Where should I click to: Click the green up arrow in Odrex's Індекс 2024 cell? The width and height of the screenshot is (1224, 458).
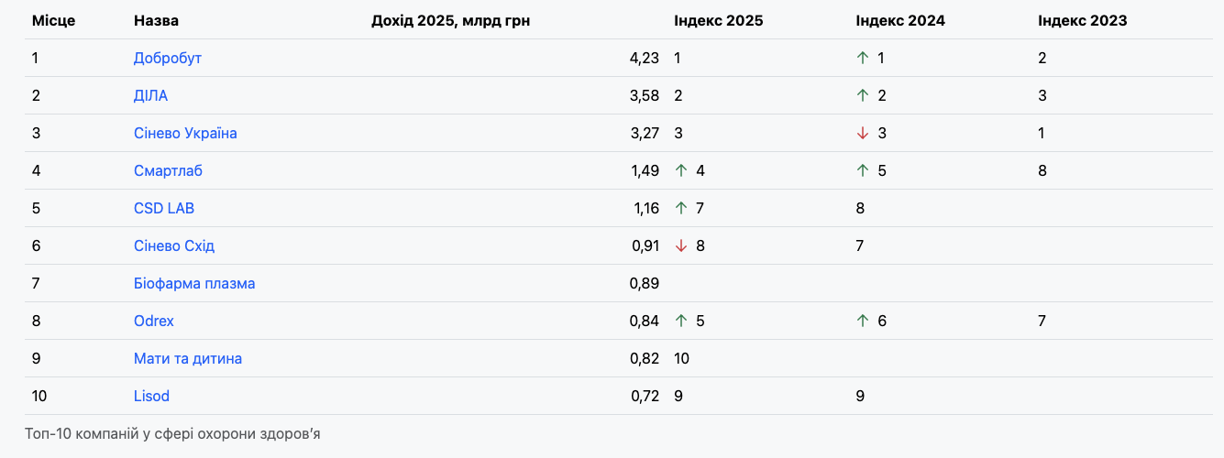(862, 321)
